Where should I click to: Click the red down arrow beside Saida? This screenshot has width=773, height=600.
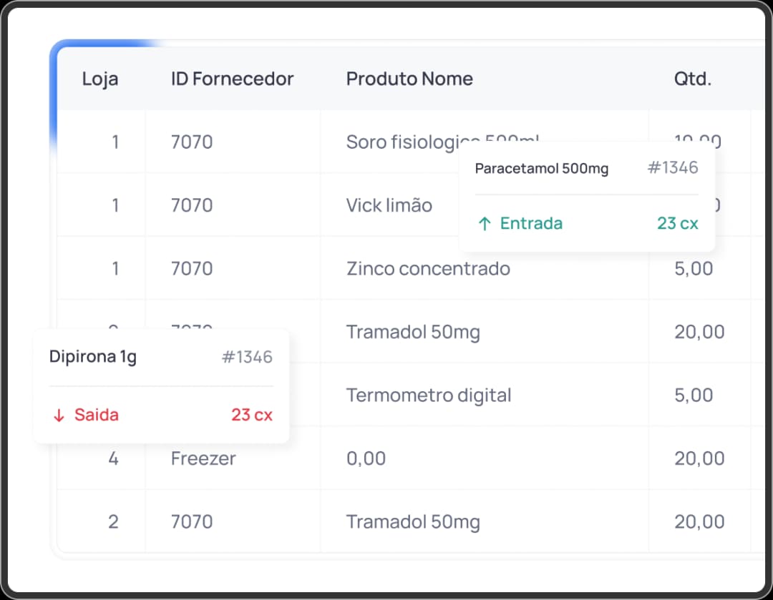point(59,415)
